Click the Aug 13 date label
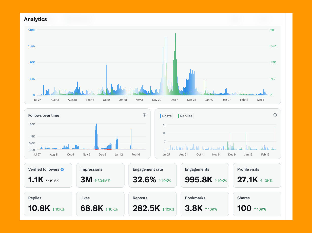 tap(55, 100)
